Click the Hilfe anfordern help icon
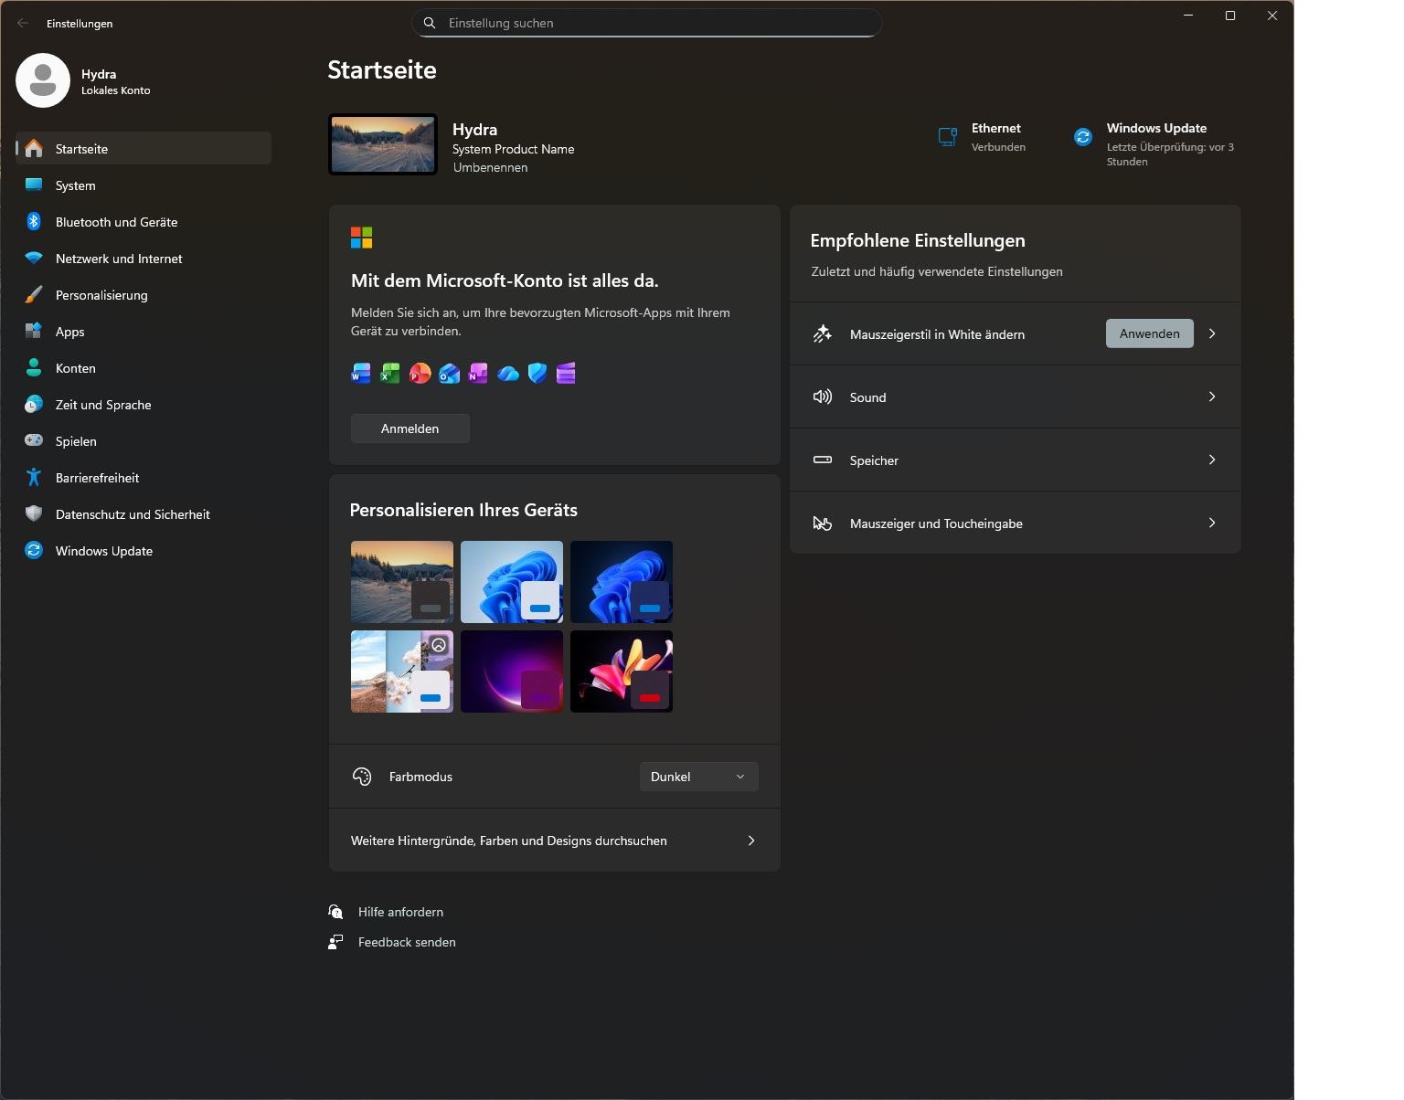 pyautogui.click(x=335, y=912)
